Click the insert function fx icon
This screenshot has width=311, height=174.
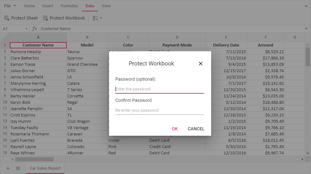click(34, 29)
